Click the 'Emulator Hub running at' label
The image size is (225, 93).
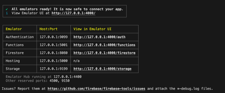point(28,77)
